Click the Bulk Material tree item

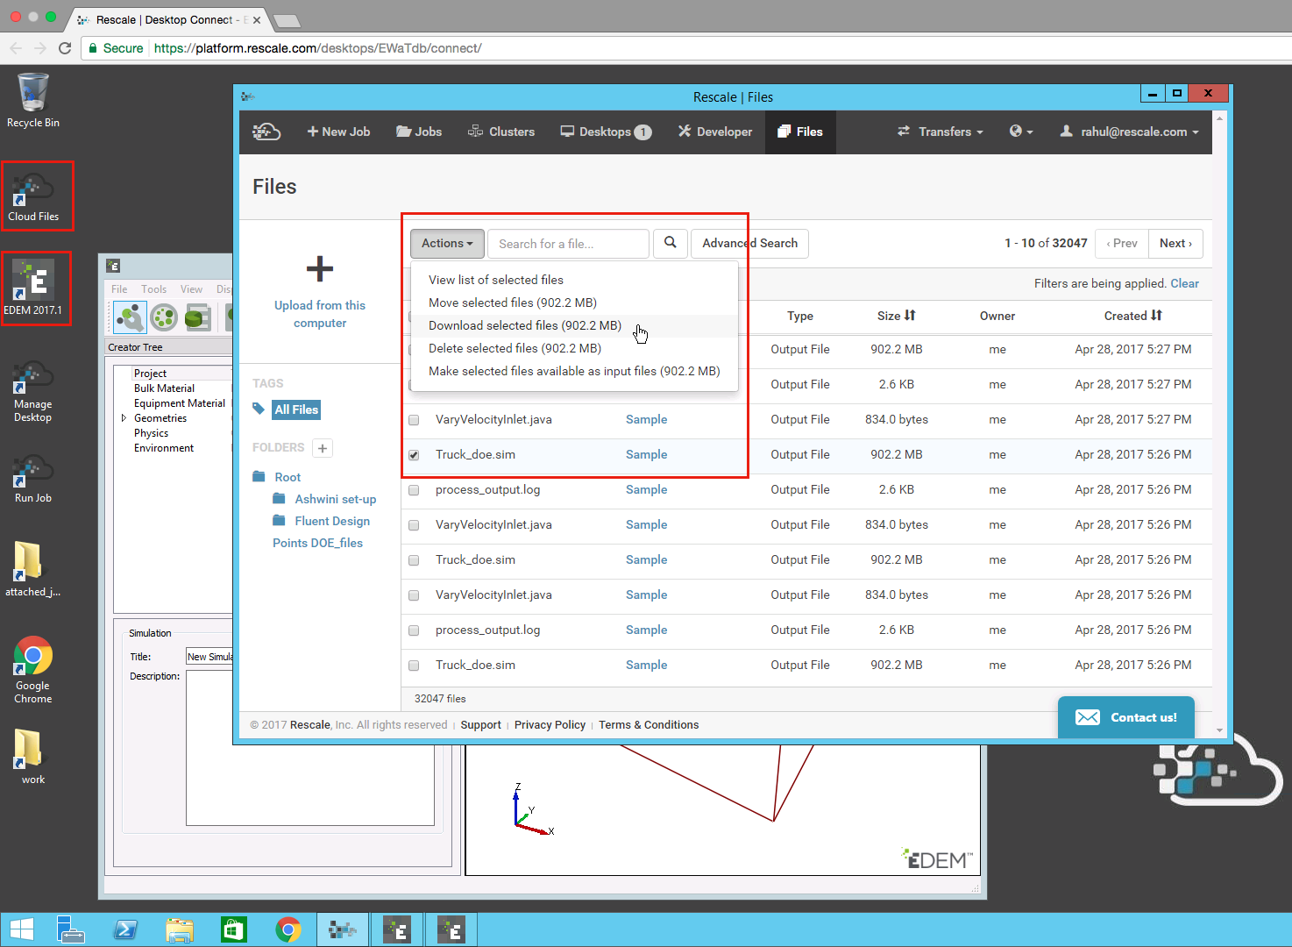point(164,388)
